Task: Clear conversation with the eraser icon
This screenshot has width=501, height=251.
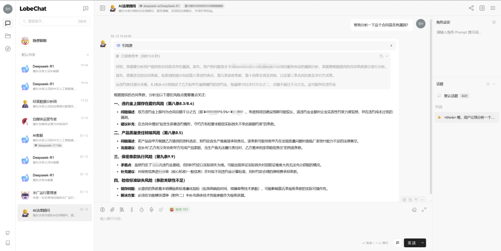Action: [x=415, y=210]
